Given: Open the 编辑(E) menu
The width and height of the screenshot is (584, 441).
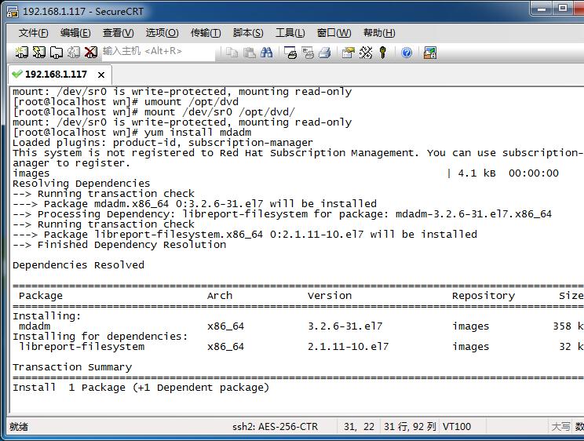Looking at the screenshot, I should point(75,33).
